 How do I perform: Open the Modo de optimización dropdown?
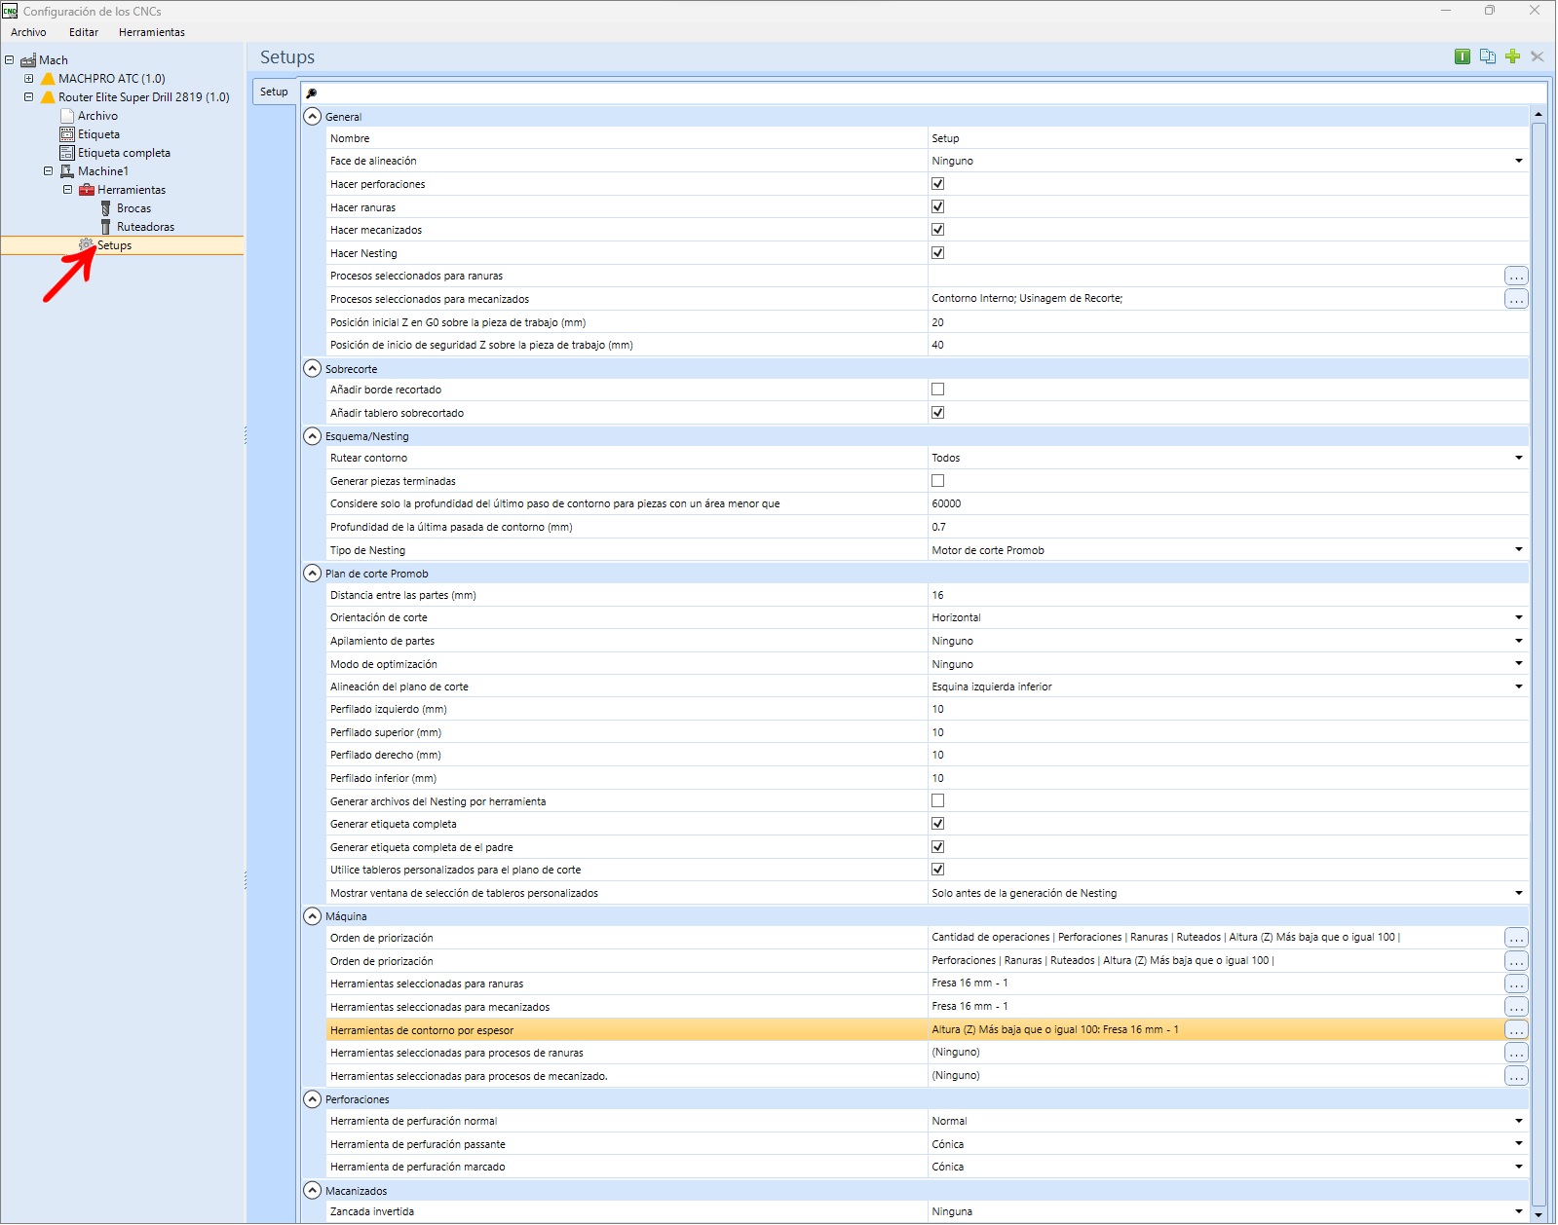pyautogui.click(x=1518, y=664)
